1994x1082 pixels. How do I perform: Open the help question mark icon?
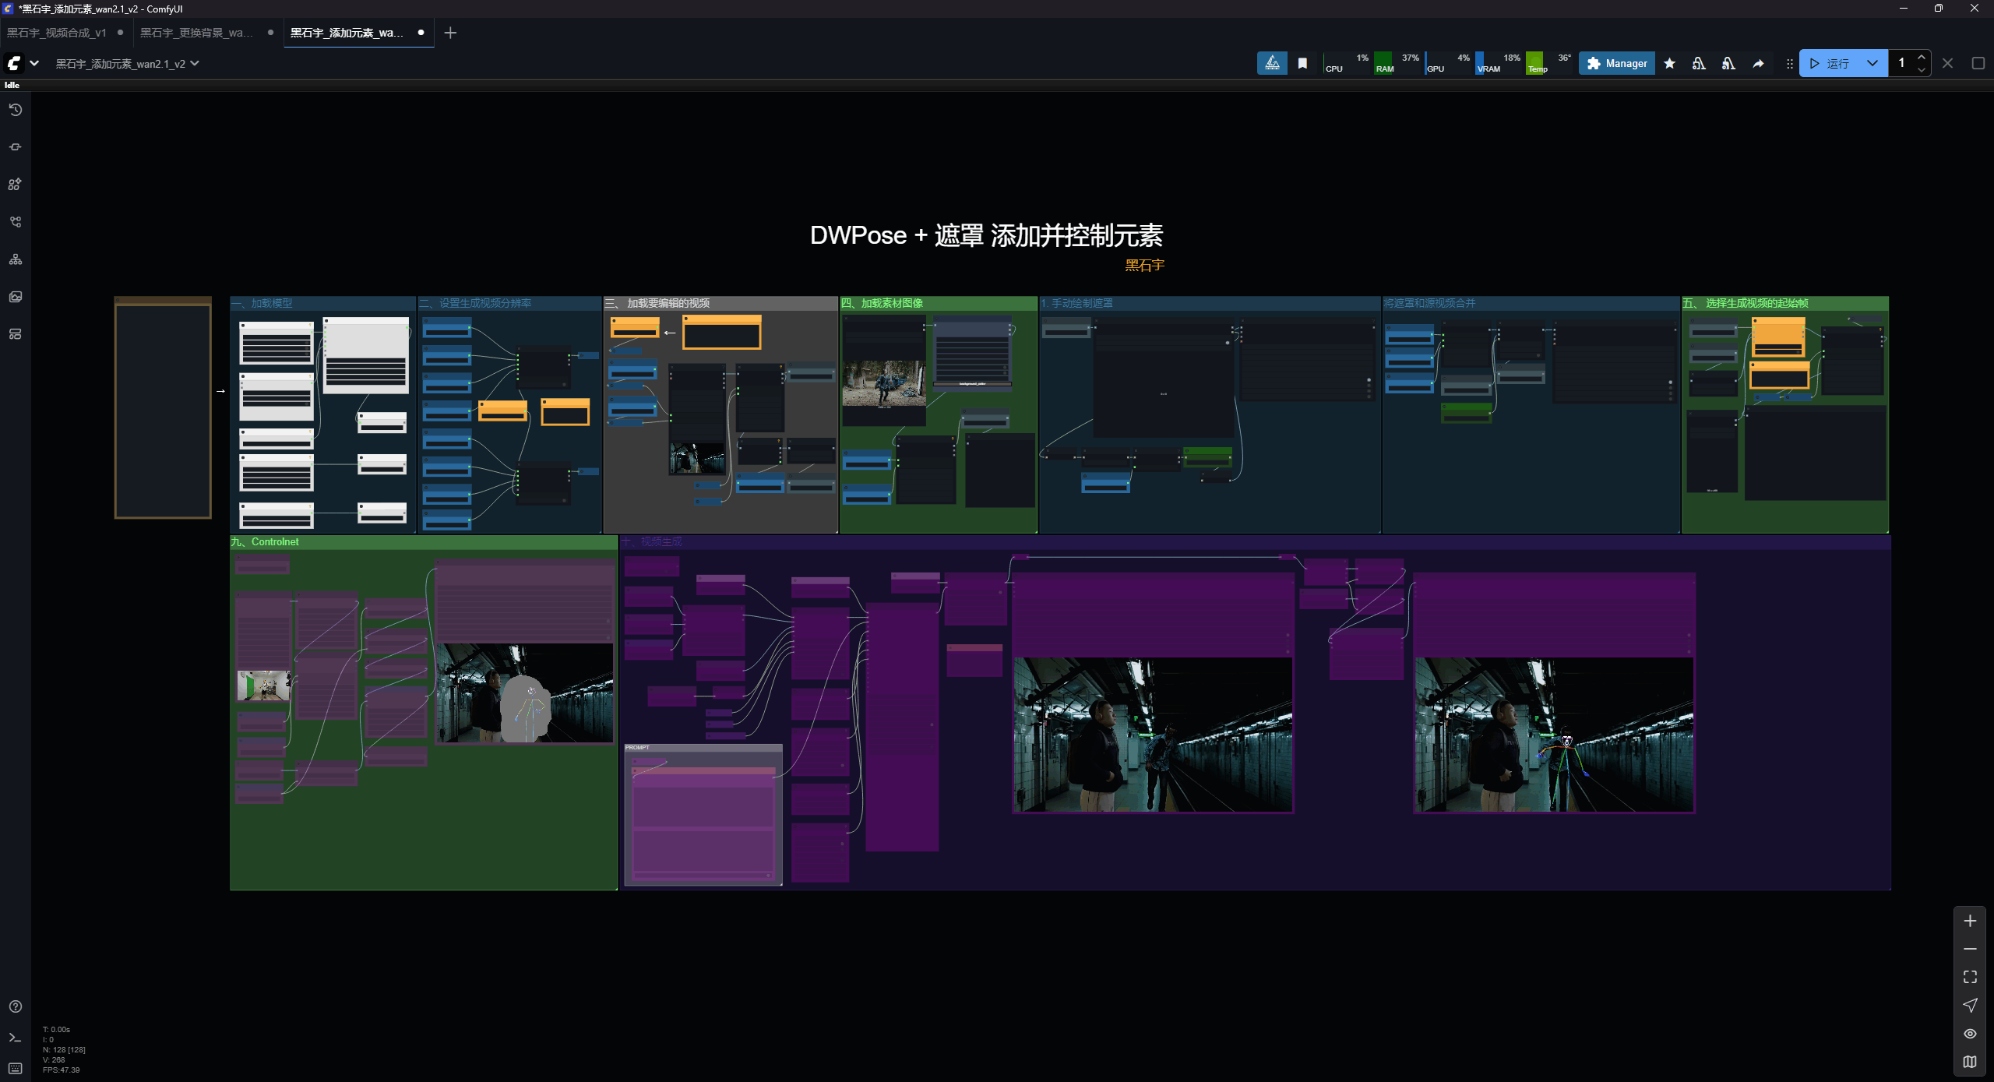click(15, 1006)
